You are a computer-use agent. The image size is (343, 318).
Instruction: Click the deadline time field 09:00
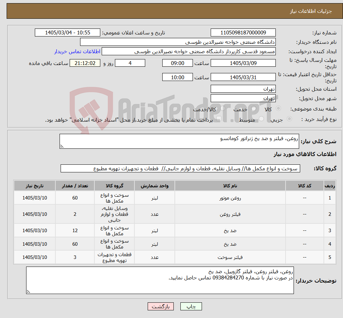[177, 63]
